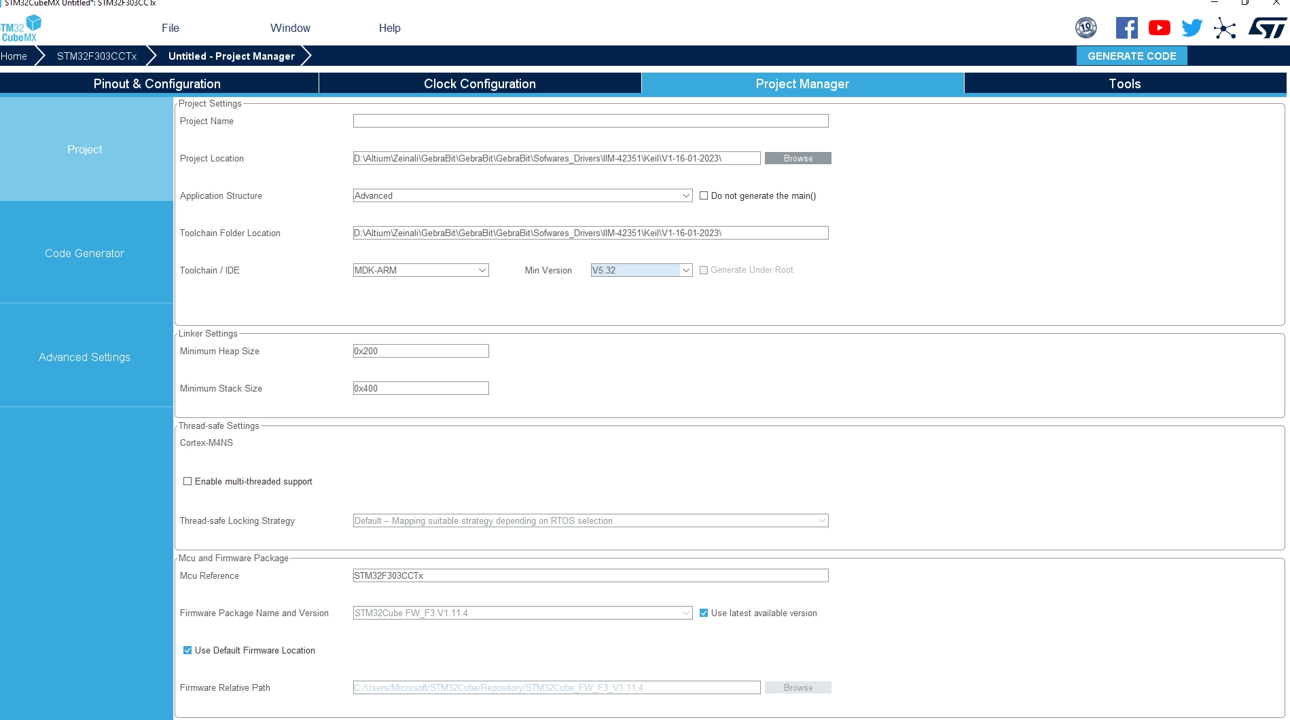Click the STM32F303CCTx breadcrumb
Viewport: 1290px width, 720px height.
click(x=96, y=56)
